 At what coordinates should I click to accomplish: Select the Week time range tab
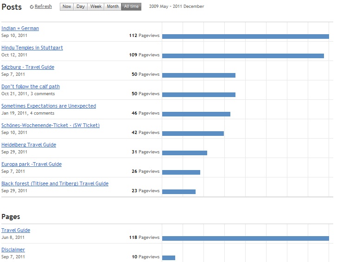tap(95, 6)
